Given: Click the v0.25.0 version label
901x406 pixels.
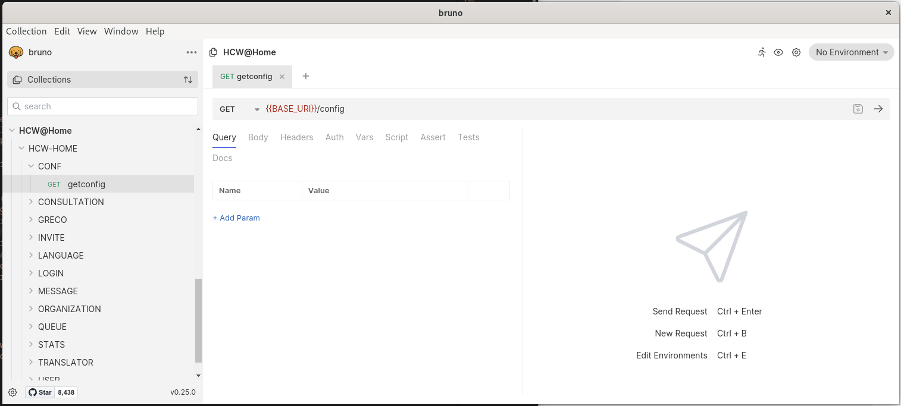Looking at the screenshot, I should pos(183,392).
